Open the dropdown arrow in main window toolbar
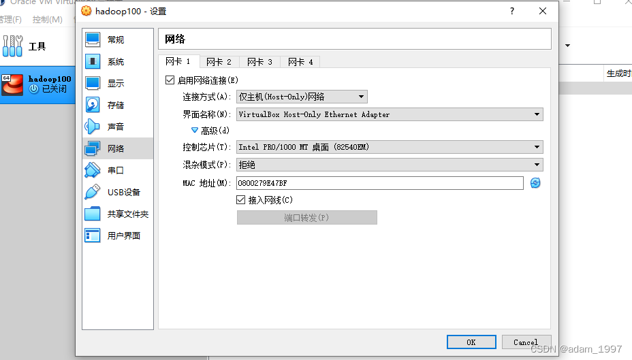 pyautogui.click(x=567, y=46)
